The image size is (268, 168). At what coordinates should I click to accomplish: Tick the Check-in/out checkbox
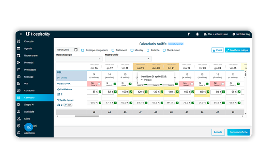coord(164,50)
